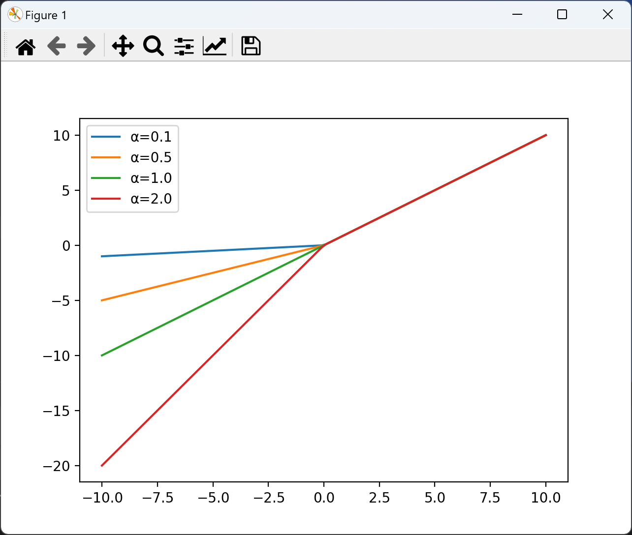Click the x-axis tick label 10.0
Viewport: 632px width, 535px height.
[546, 498]
